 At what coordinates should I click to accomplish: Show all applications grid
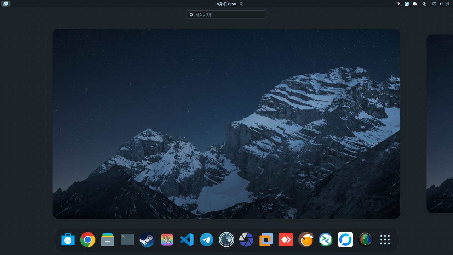385,240
